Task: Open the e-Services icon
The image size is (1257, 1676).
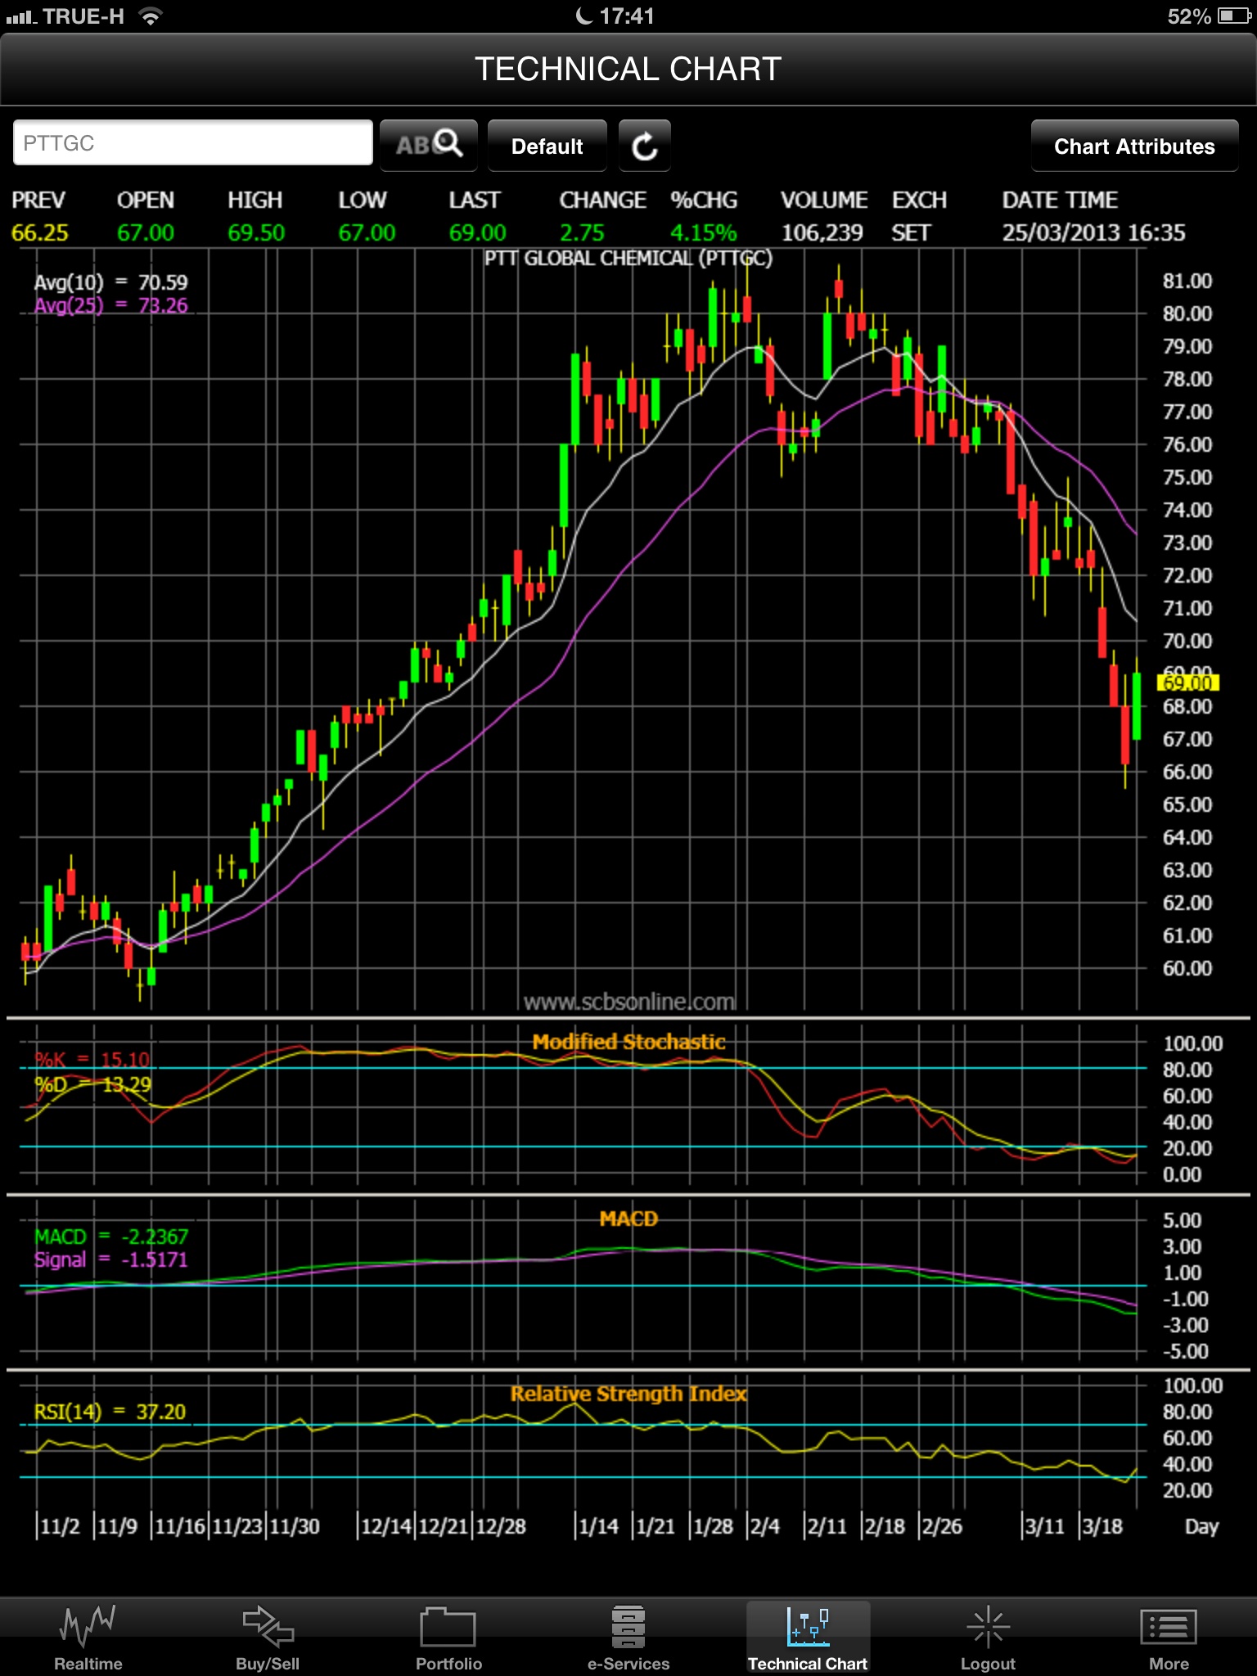Action: click(x=628, y=1626)
